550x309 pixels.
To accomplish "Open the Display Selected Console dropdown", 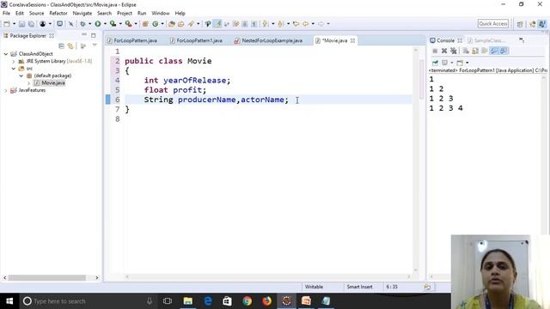I will click(x=452, y=63).
